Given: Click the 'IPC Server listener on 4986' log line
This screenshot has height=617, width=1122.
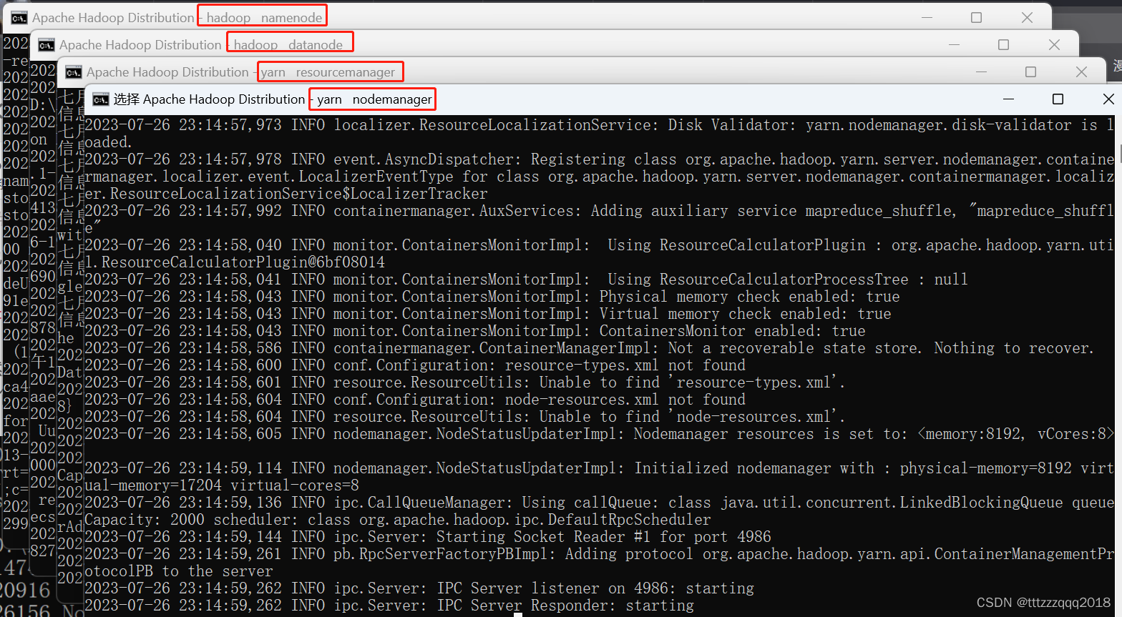Looking at the screenshot, I should 419,588.
